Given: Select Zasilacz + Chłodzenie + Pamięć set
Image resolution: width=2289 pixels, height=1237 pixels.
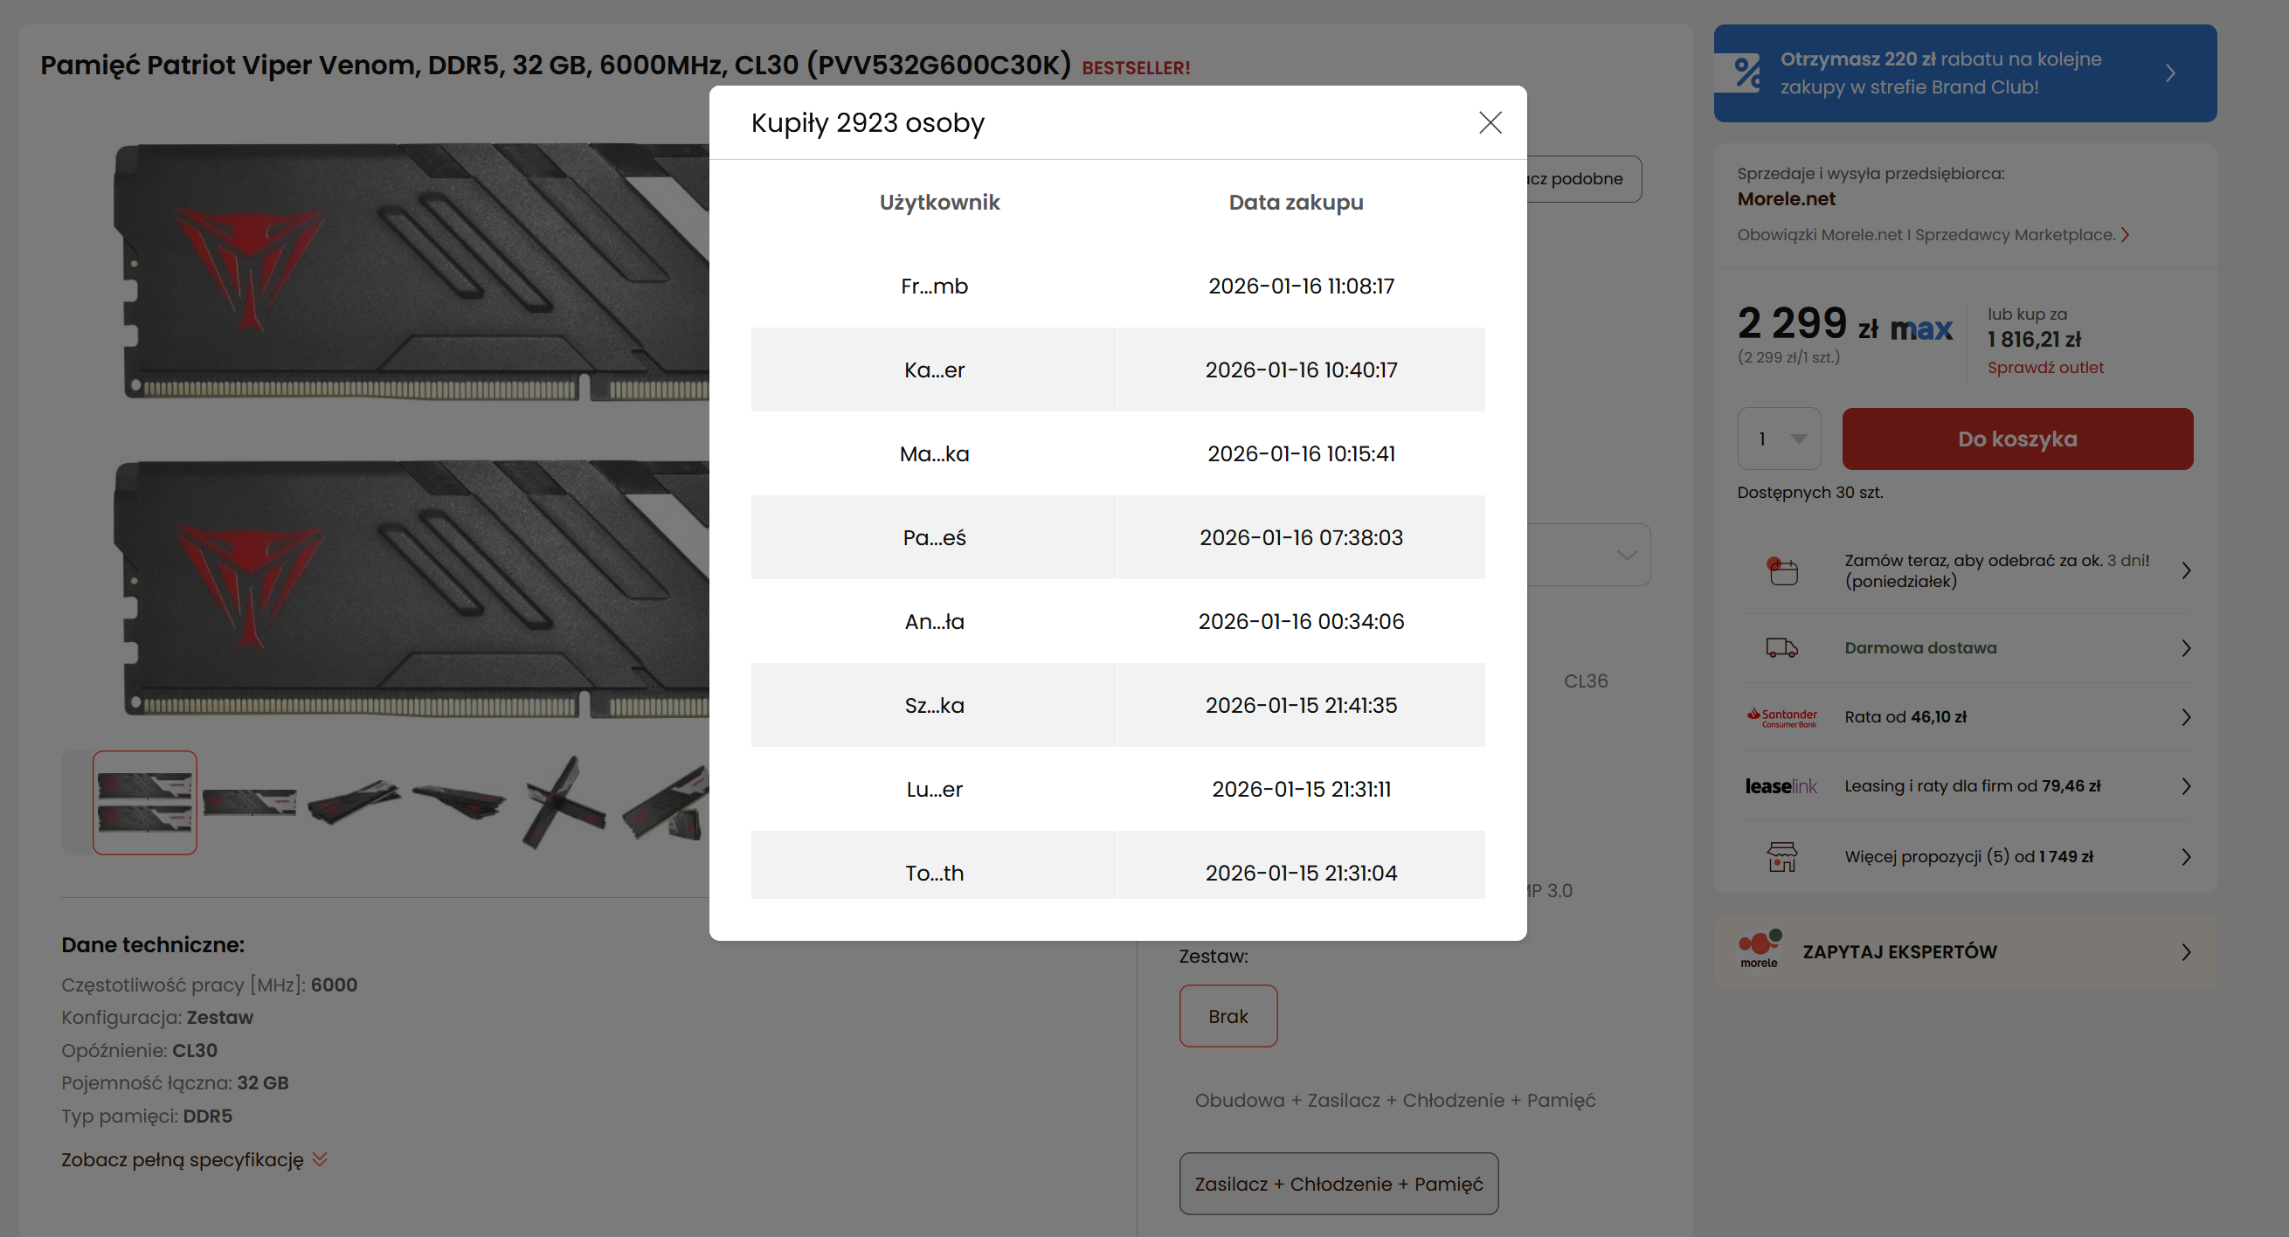Looking at the screenshot, I should (x=1338, y=1184).
